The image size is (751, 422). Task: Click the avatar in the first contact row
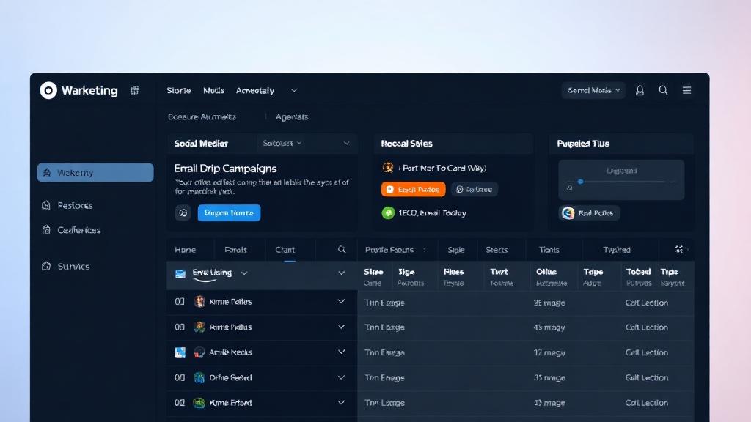point(199,302)
